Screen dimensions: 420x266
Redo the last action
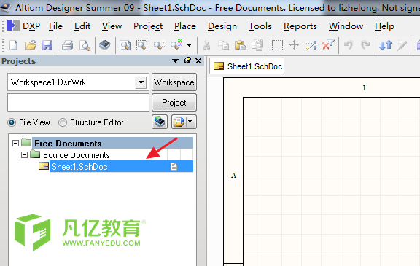pyautogui.click(x=365, y=45)
